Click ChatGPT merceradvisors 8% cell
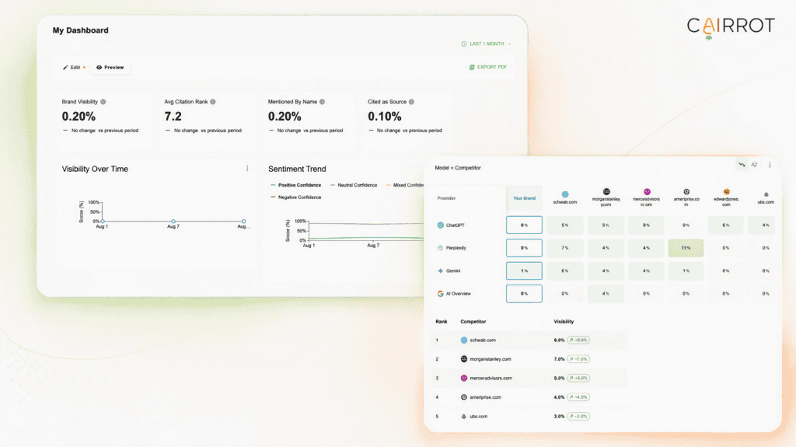The width and height of the screenshot is (796, 447). click(x=646, y=225)
